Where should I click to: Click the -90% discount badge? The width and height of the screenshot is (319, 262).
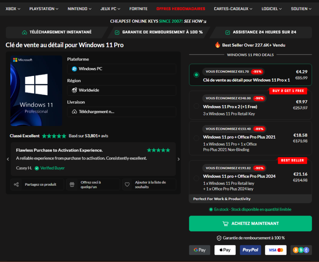click(259, 168)
